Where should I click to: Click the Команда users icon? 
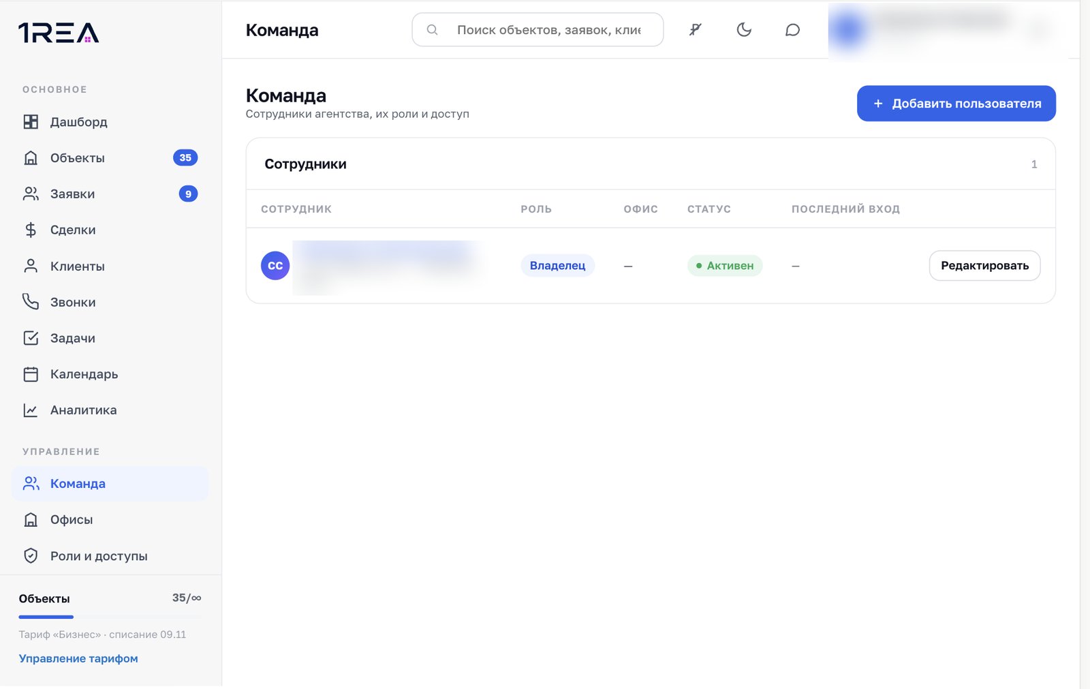(x=31, y=484)
